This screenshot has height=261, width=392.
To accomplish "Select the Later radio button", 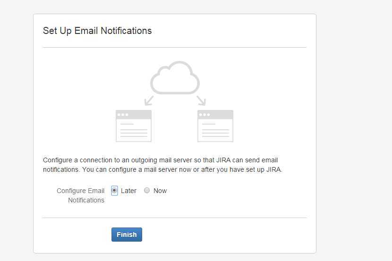I will click(114, 191).
